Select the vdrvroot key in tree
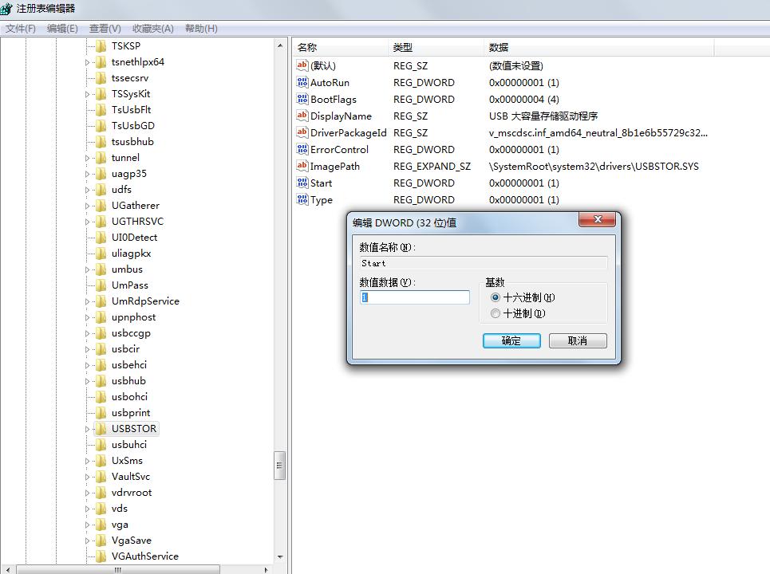This screenshot has height=574, width=770. (x=132, y=493)
